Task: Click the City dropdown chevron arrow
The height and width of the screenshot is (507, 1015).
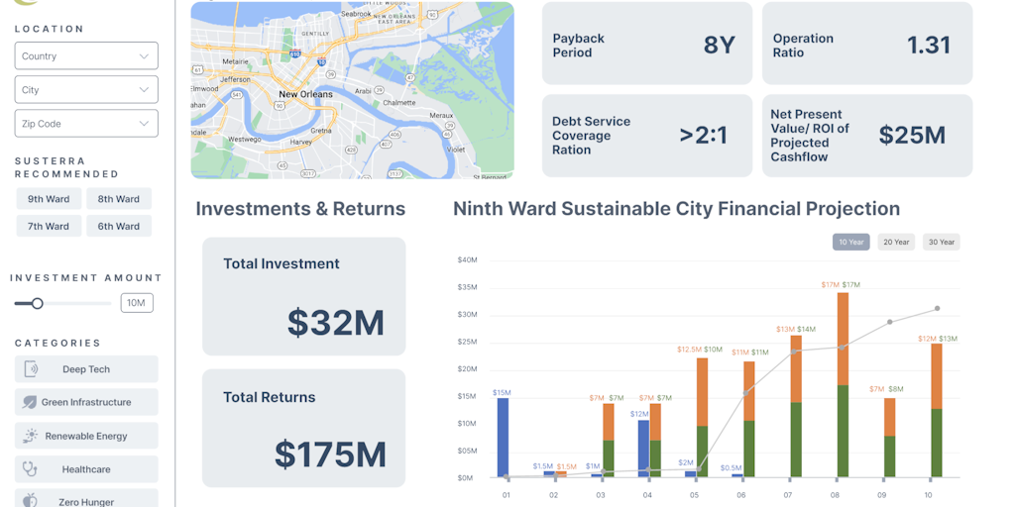Action: point(144,90)
